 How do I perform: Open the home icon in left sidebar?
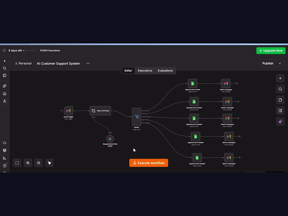point(5,94)
